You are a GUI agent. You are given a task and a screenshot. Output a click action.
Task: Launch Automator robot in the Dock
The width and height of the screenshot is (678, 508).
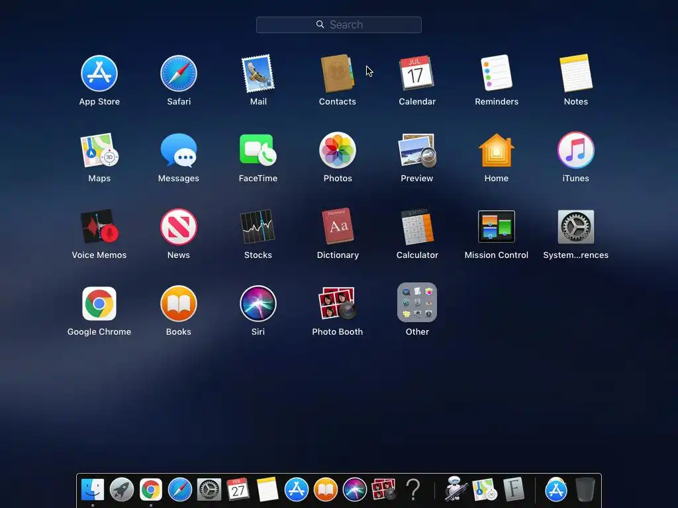pyautogui.click(x=456, y=489)
